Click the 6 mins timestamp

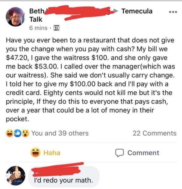[x=38, y=28]
